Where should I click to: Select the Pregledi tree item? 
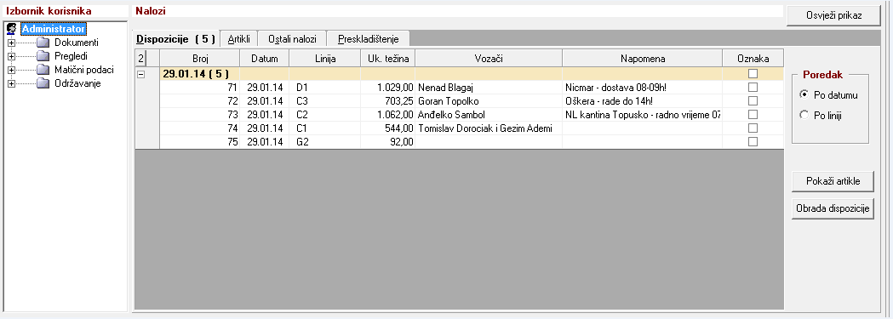[x=72, y=56]
